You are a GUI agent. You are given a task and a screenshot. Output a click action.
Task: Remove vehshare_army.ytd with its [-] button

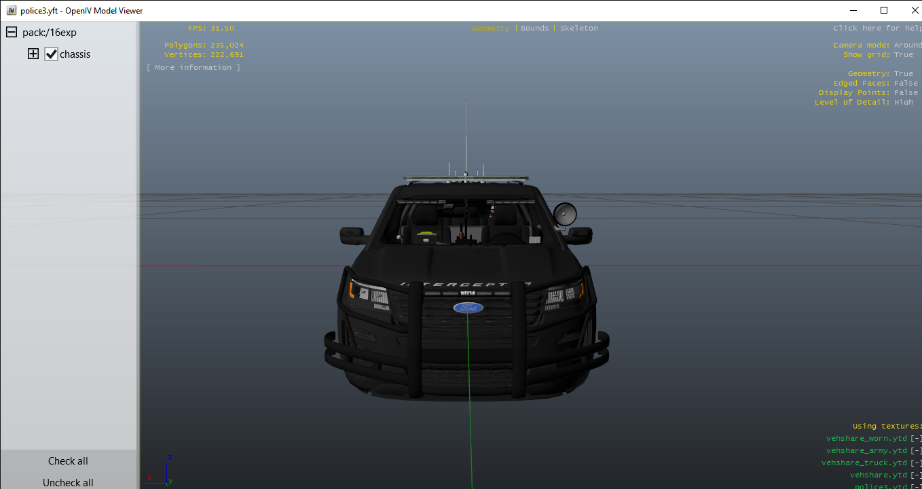(x=916, y=451)
